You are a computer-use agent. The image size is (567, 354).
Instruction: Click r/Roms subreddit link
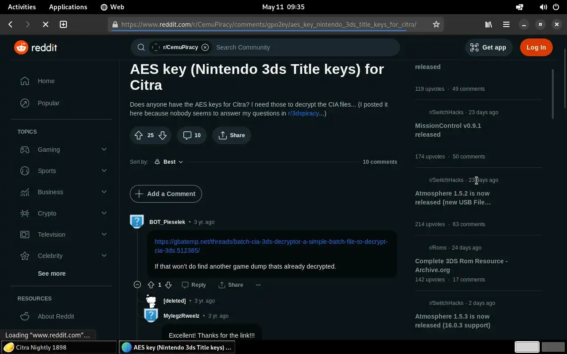[x=438, y=248]
